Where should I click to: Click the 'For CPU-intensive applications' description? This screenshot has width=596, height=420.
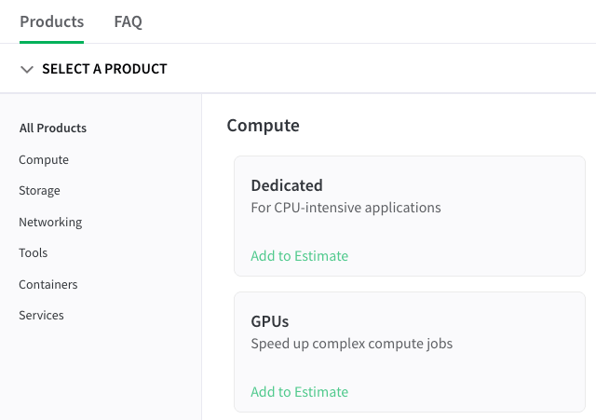tap(345, 208)
